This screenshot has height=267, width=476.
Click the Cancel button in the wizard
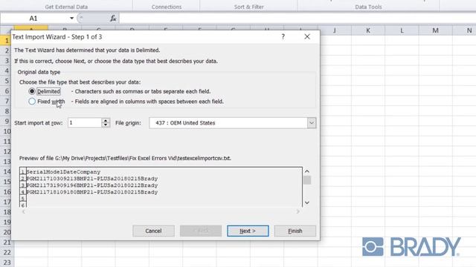coord(153,231)
